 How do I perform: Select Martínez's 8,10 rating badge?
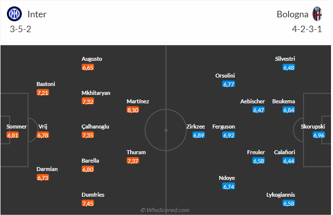point(133,110)
